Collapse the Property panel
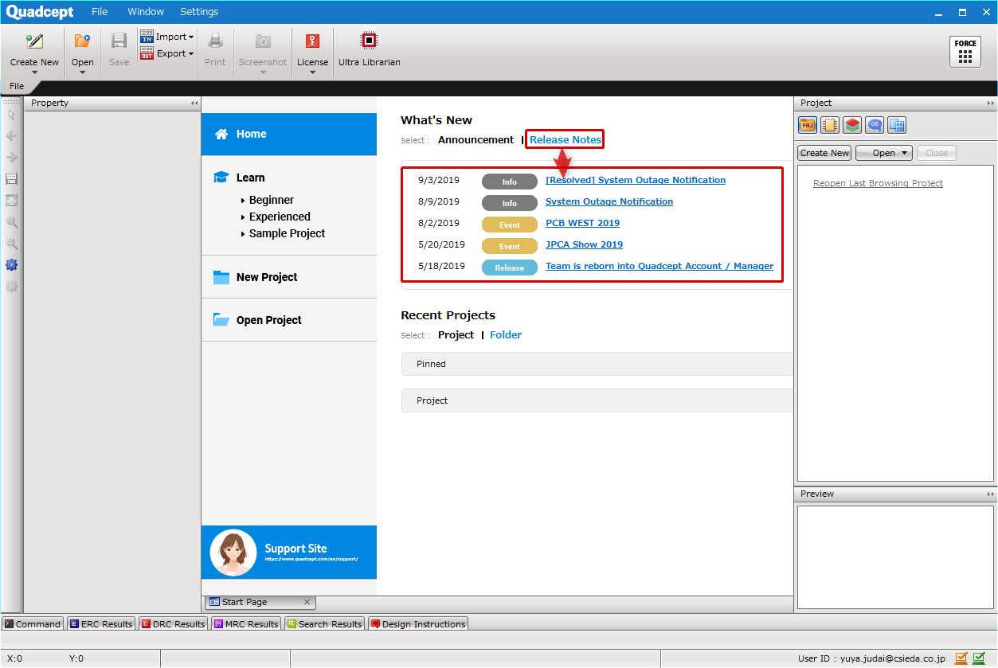Image resolution: width=998 pixels, height=668 pixels. [x=194, y=104]
